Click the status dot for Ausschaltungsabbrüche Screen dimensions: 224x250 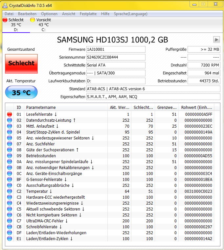[10, 185]
